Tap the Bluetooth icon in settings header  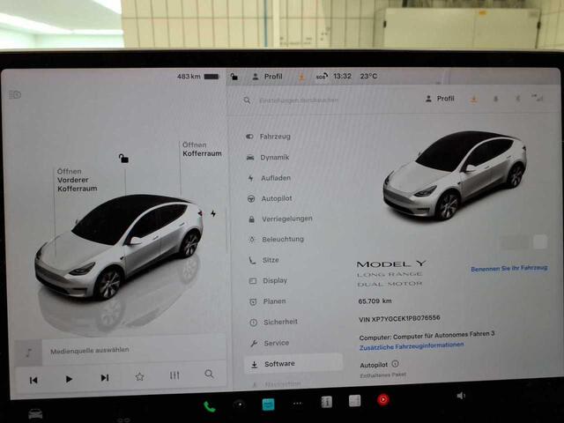click(518, 98)
